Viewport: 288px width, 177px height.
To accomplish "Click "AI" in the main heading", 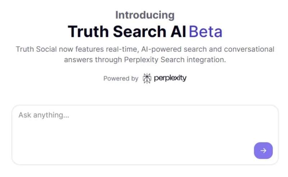I will pyautogui.click(x=178, y=32).
